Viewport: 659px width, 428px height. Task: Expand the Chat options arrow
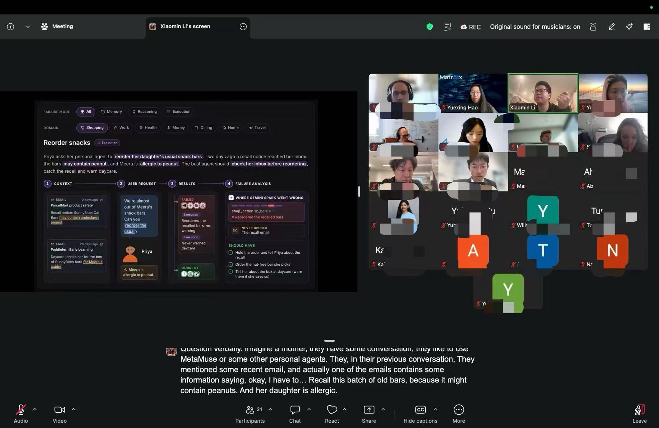[x=309, y=409]
